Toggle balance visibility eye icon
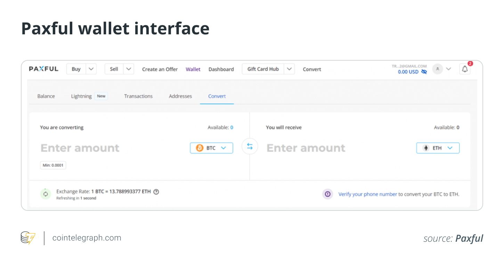504x266 pixels. click(424, 72)
